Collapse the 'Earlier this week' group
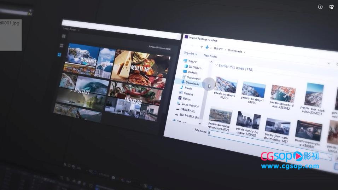This screenshot has height=190, width=338. pos(217,65)
